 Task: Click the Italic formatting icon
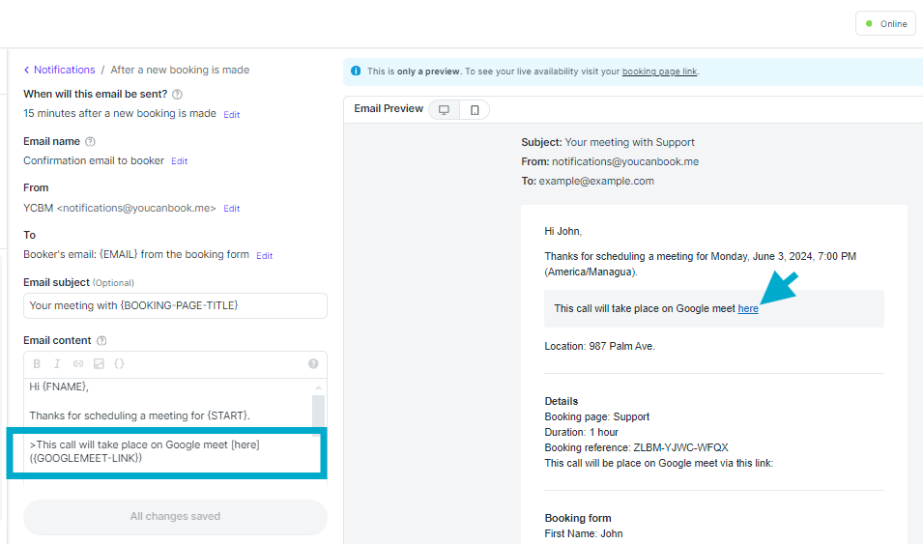coord(57,364)
